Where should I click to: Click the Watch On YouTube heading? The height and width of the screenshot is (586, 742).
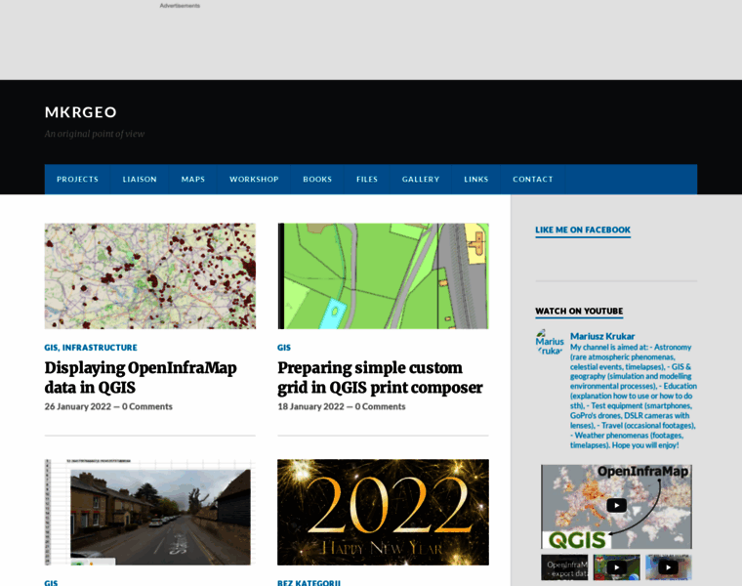tap(579, 311)
